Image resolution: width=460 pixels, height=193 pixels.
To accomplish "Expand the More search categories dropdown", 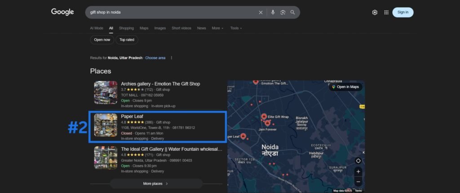I will tap(217, 28).
